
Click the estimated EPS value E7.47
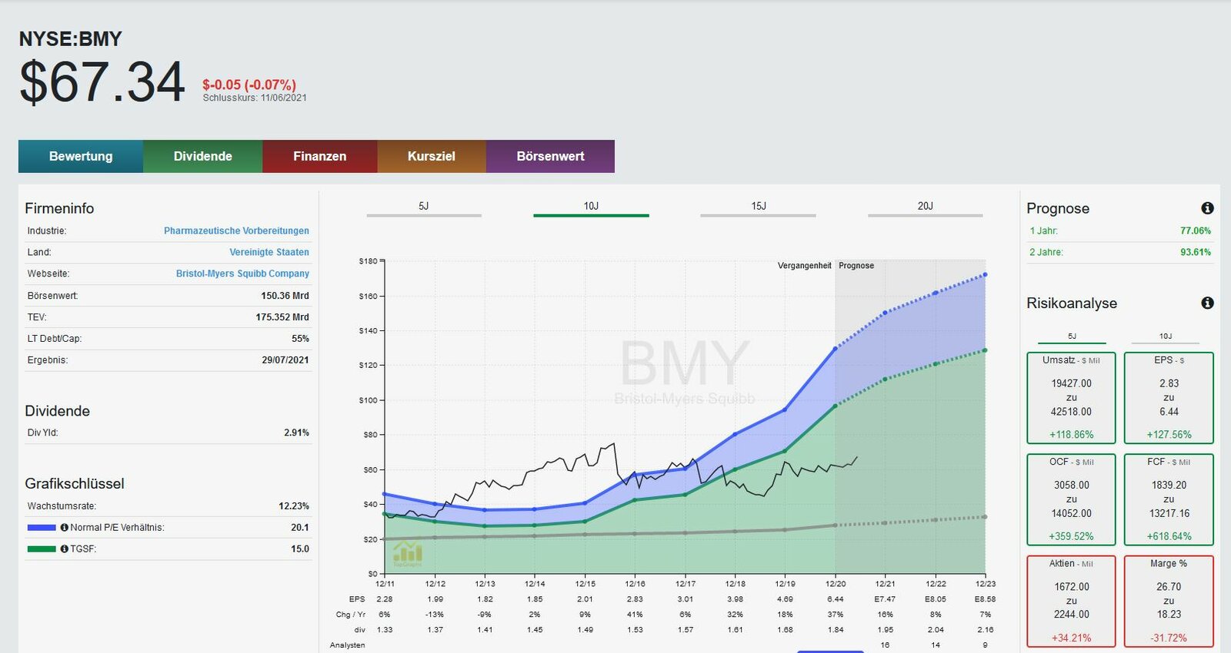point(885,599)
